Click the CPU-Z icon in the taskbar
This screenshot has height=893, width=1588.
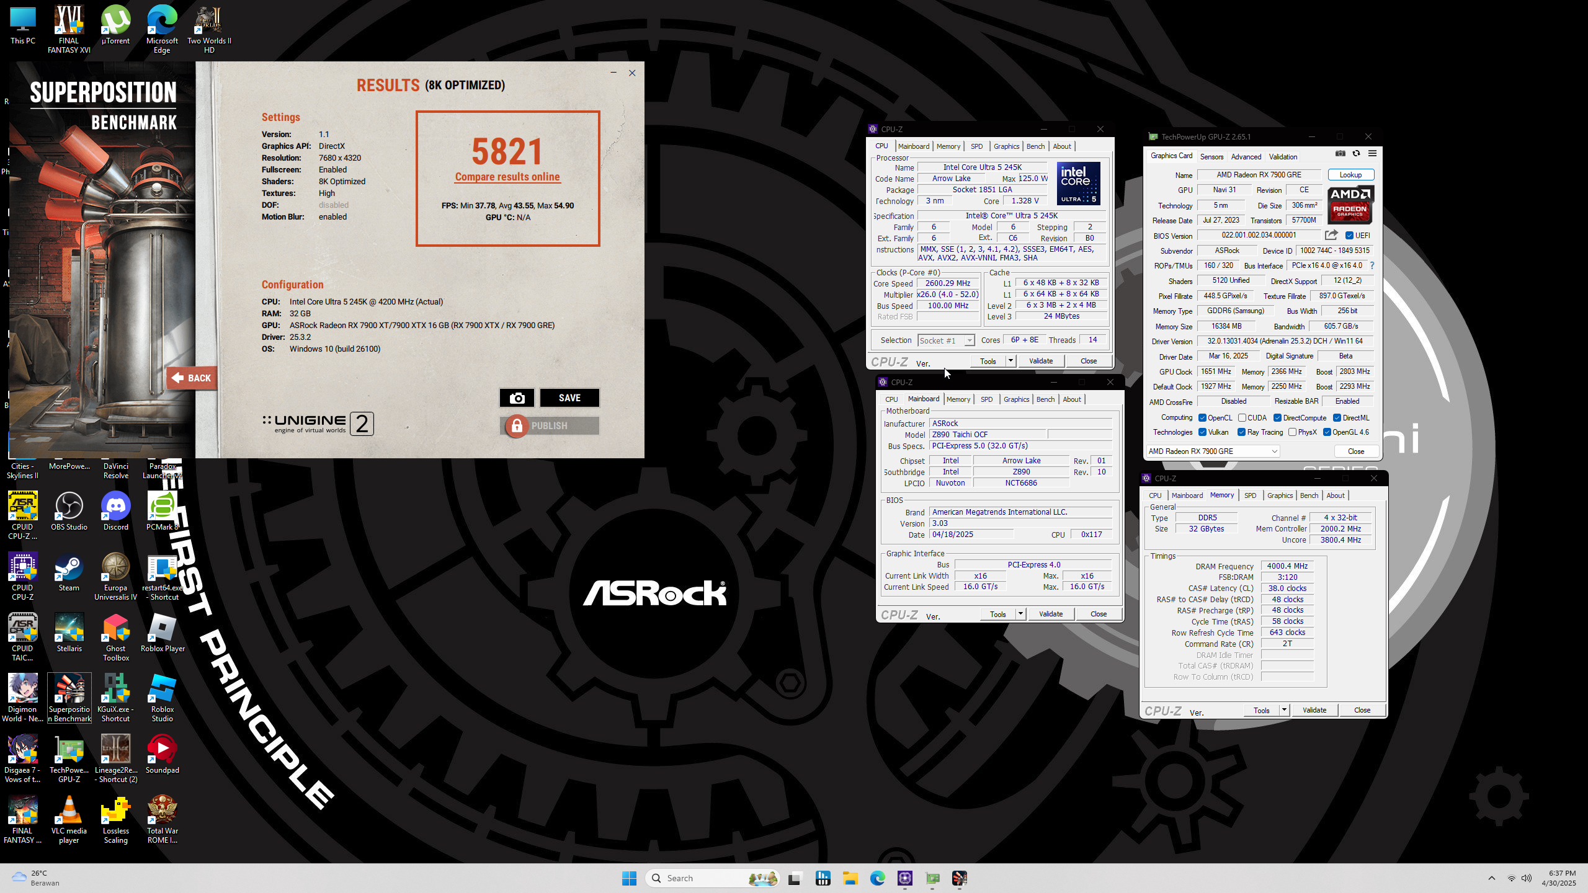coord(905,878)
